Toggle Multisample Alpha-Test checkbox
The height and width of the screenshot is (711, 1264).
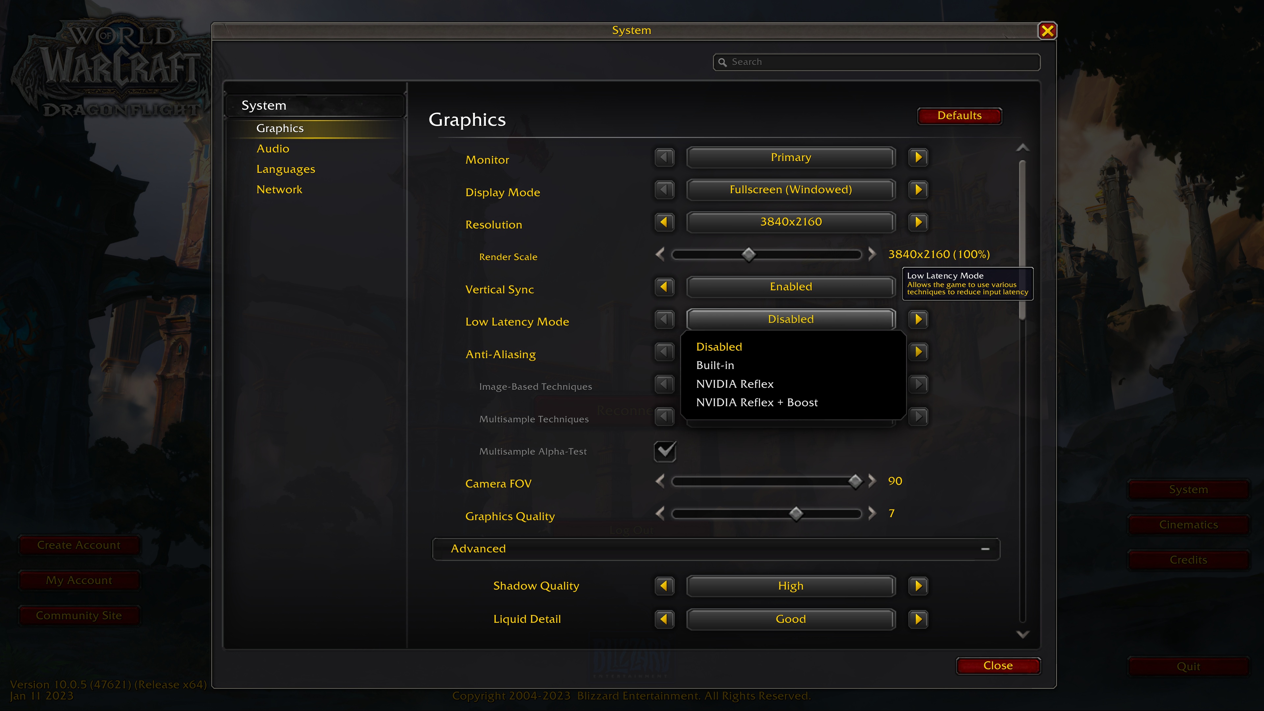[664, 451]
